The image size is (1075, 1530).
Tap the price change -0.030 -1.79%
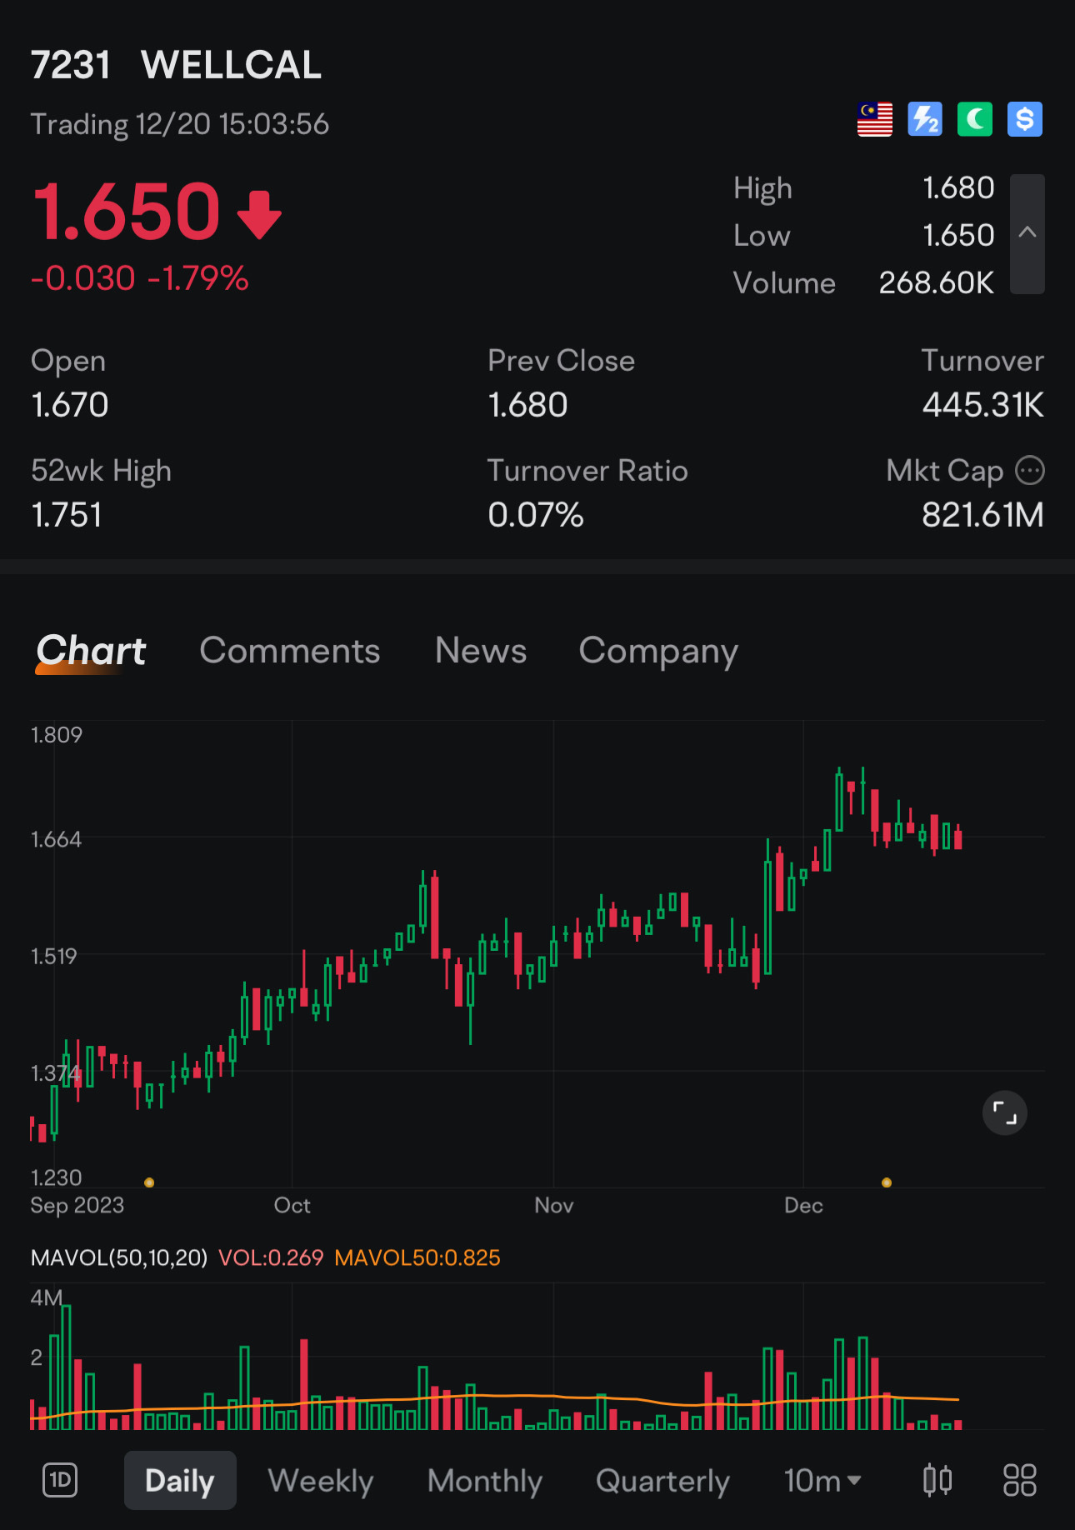[140, 278]
